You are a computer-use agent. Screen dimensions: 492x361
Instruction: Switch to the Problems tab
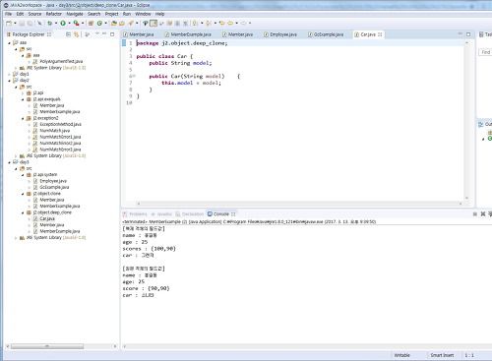[135, 214]
